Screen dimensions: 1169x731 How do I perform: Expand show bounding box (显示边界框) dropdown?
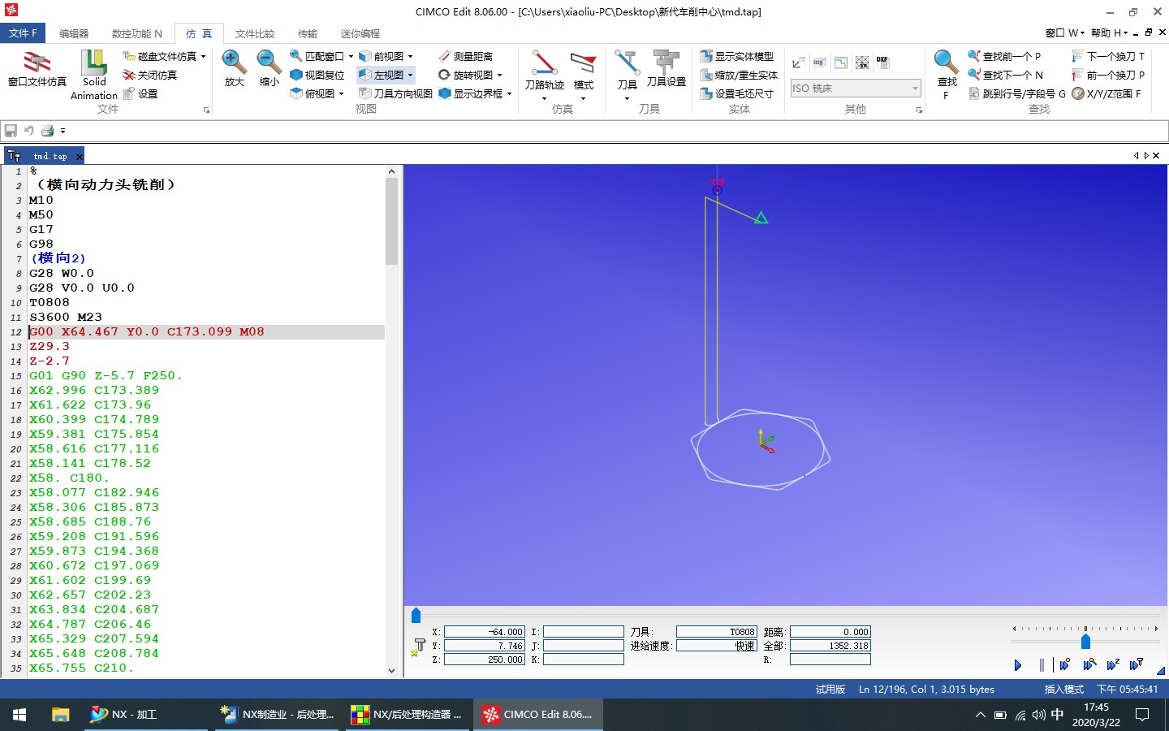click(509, 93)
